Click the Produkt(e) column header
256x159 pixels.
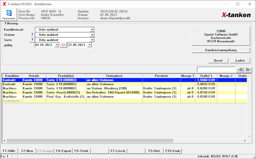pyautogui.click(x=66, y=76)
